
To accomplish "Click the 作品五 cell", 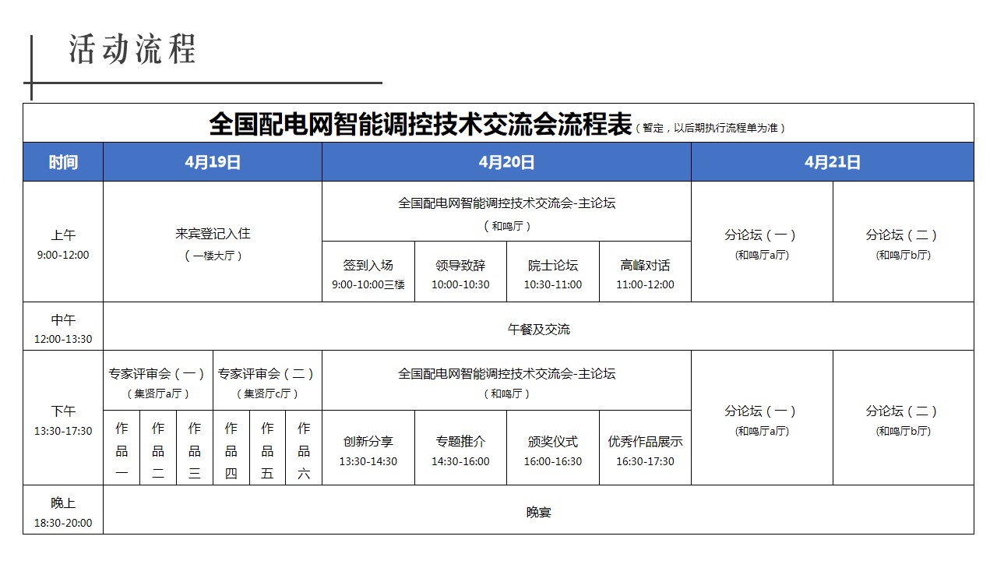I will (267, 448).
